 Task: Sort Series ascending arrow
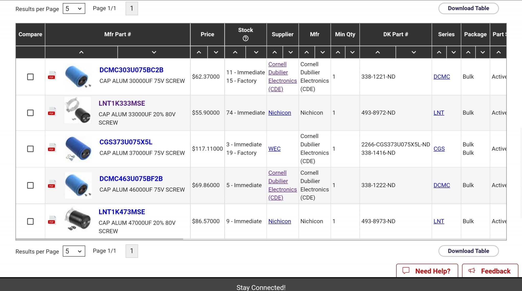439,52
